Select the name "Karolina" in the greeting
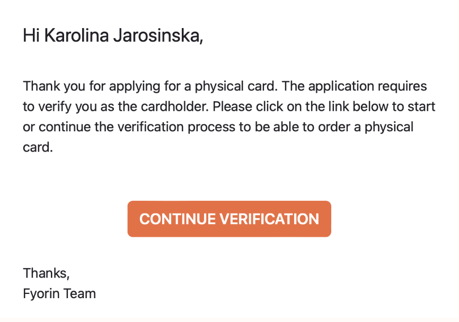 (76, 35)
